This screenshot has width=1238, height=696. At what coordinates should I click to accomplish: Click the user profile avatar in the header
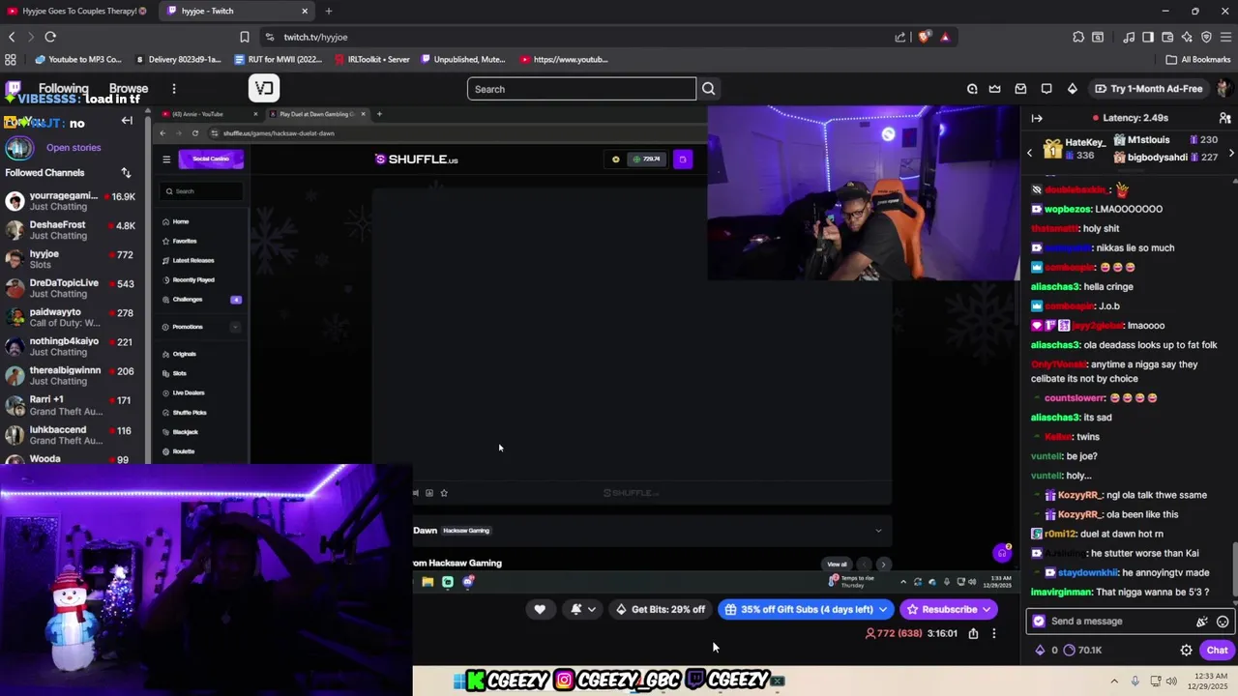1223,89
